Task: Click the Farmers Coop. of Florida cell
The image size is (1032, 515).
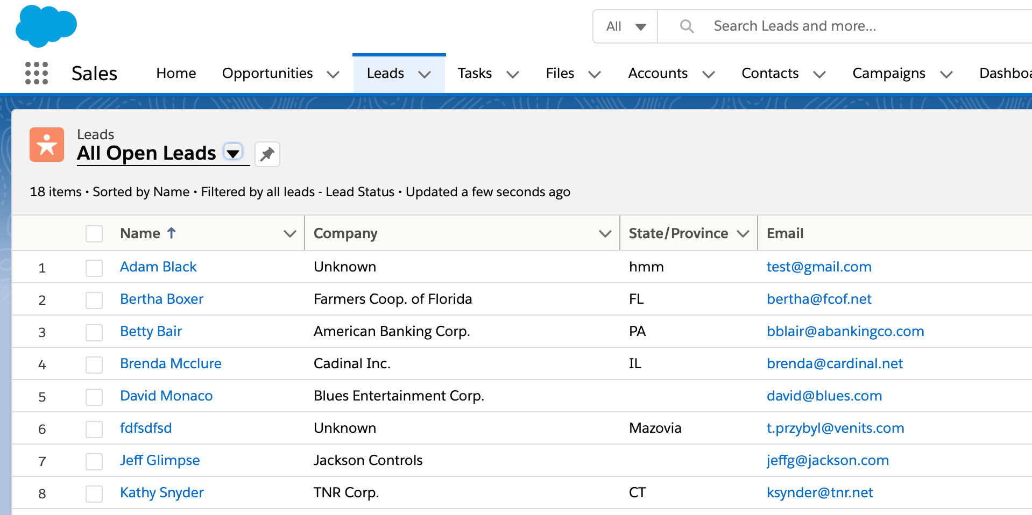Action: 393,299
